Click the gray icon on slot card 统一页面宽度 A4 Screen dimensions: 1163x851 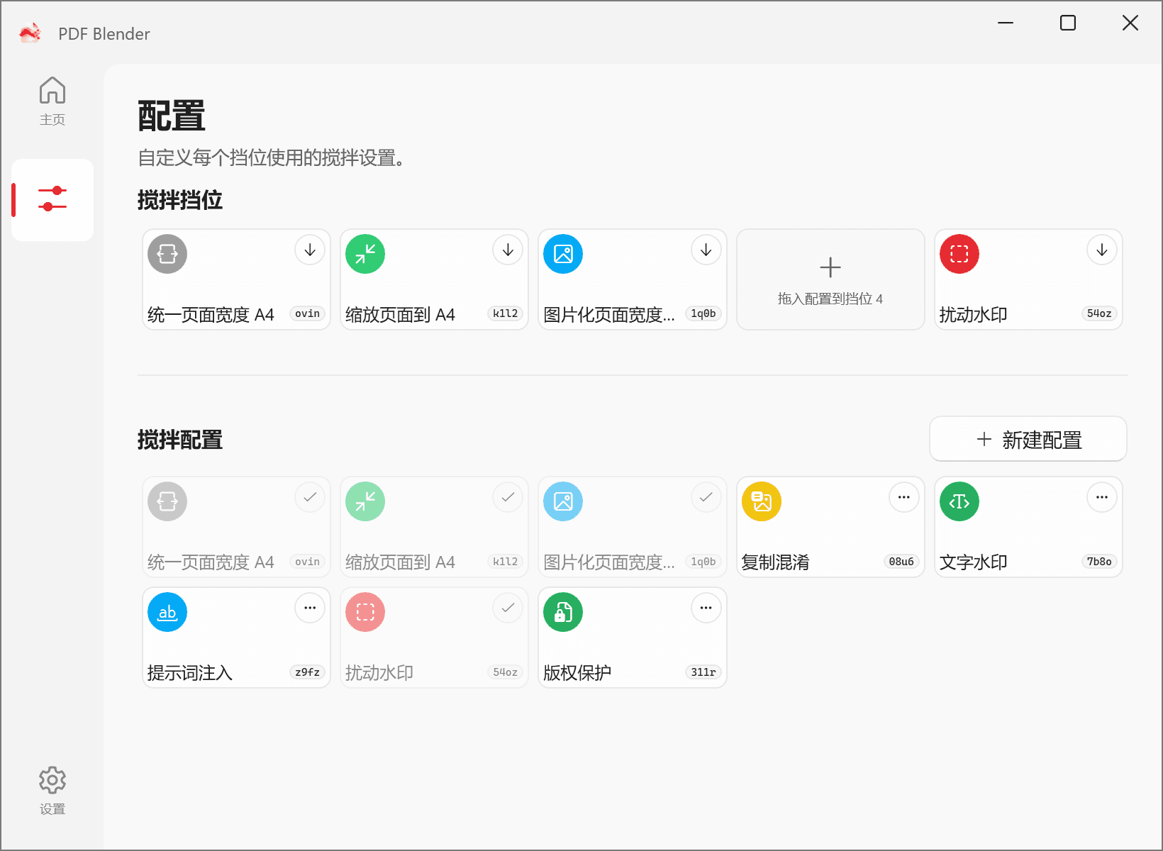tap(167, 254)
